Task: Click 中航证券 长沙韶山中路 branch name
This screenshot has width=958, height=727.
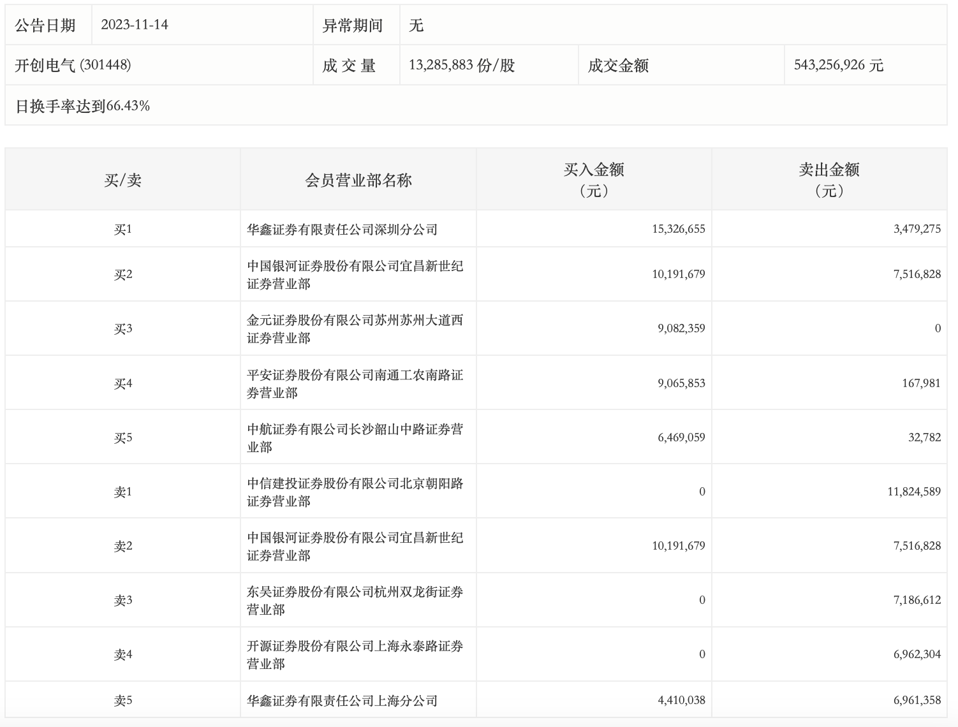Action: coord(355,438)
